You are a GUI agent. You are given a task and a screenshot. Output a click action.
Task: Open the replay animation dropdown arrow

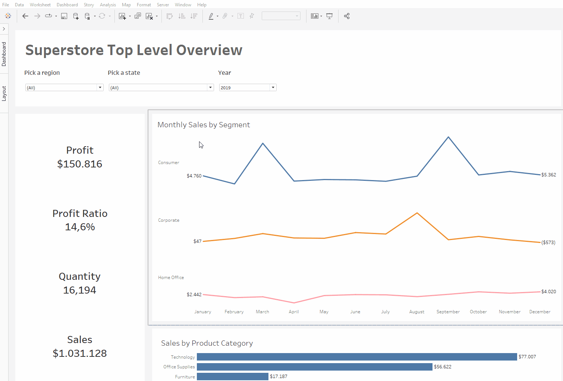[x=56, y=16]
